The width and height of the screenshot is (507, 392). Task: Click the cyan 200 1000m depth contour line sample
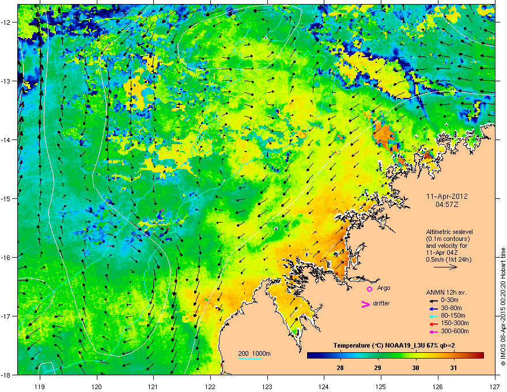[x=250, y=359]
